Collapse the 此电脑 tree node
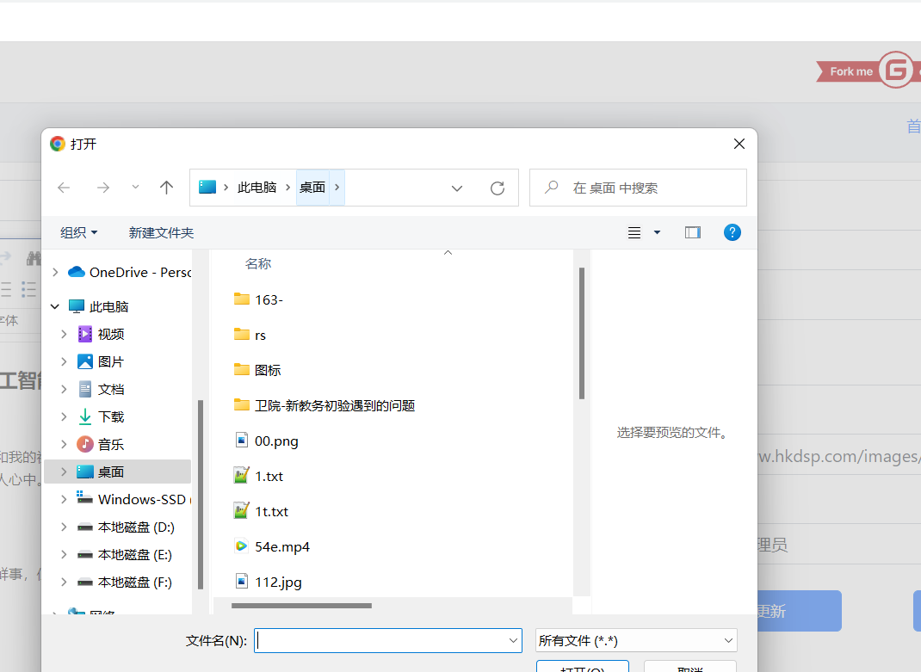This screenshot has width=921, height=672. pos(55,306)
